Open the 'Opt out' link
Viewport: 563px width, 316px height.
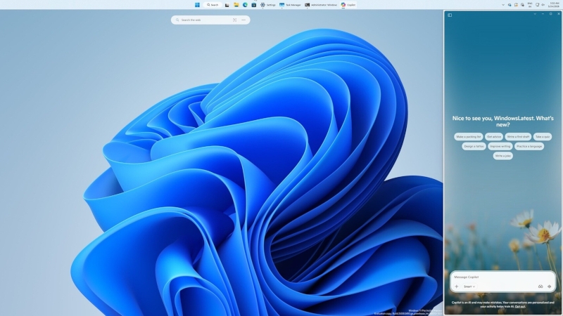tap(520, 307)
